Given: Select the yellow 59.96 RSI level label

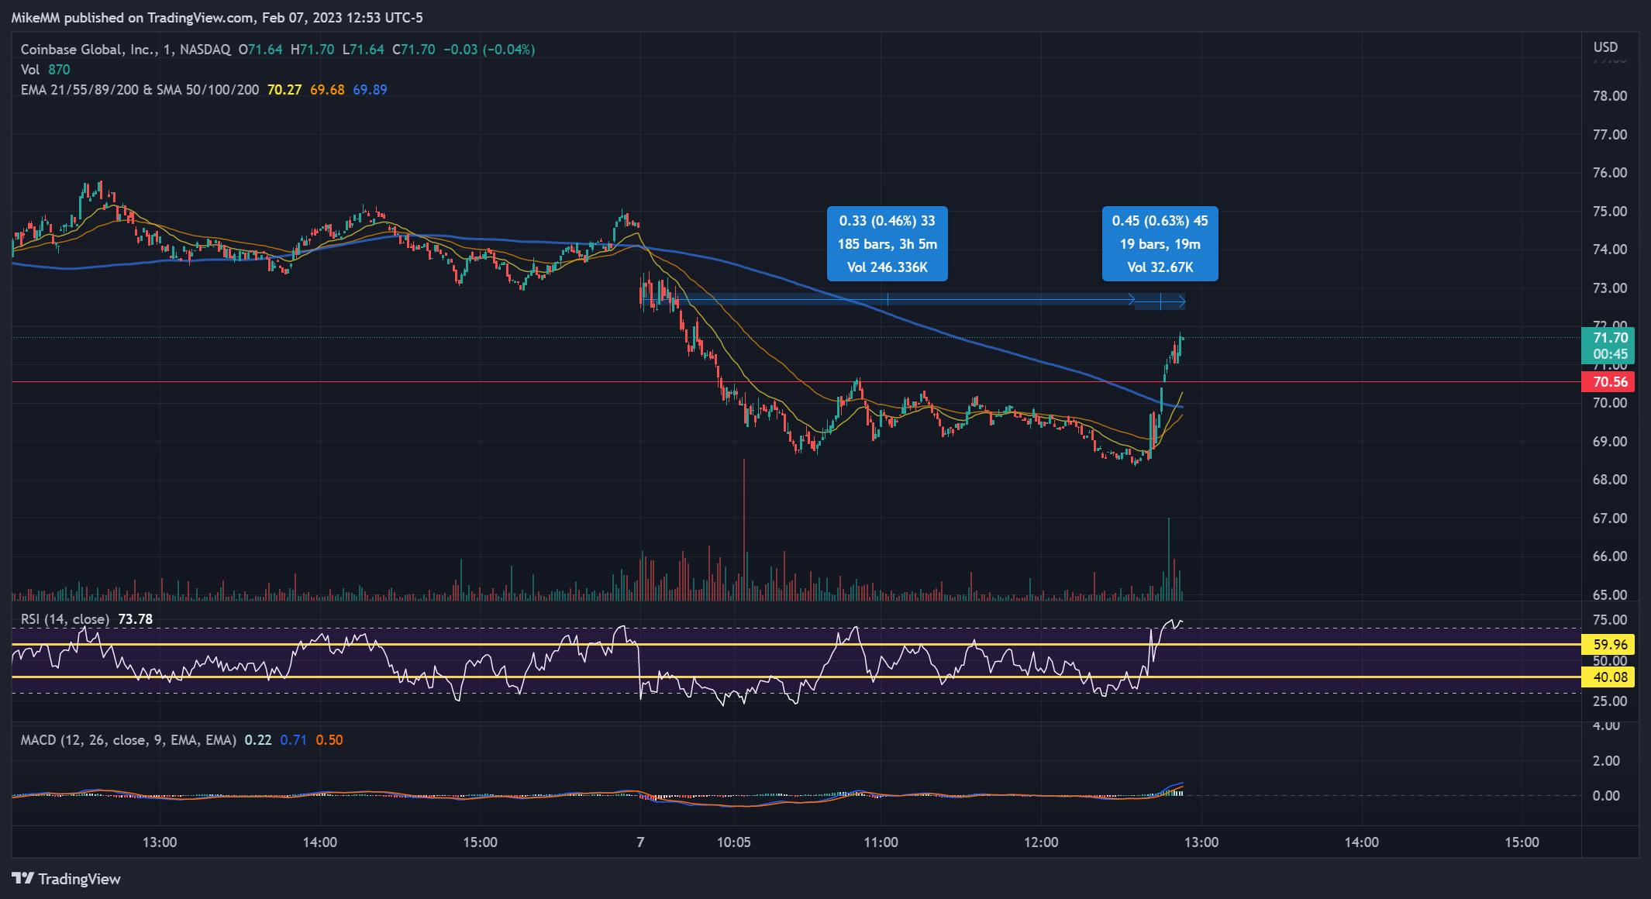Looking at the screenshot, I should pos(1608,645).
